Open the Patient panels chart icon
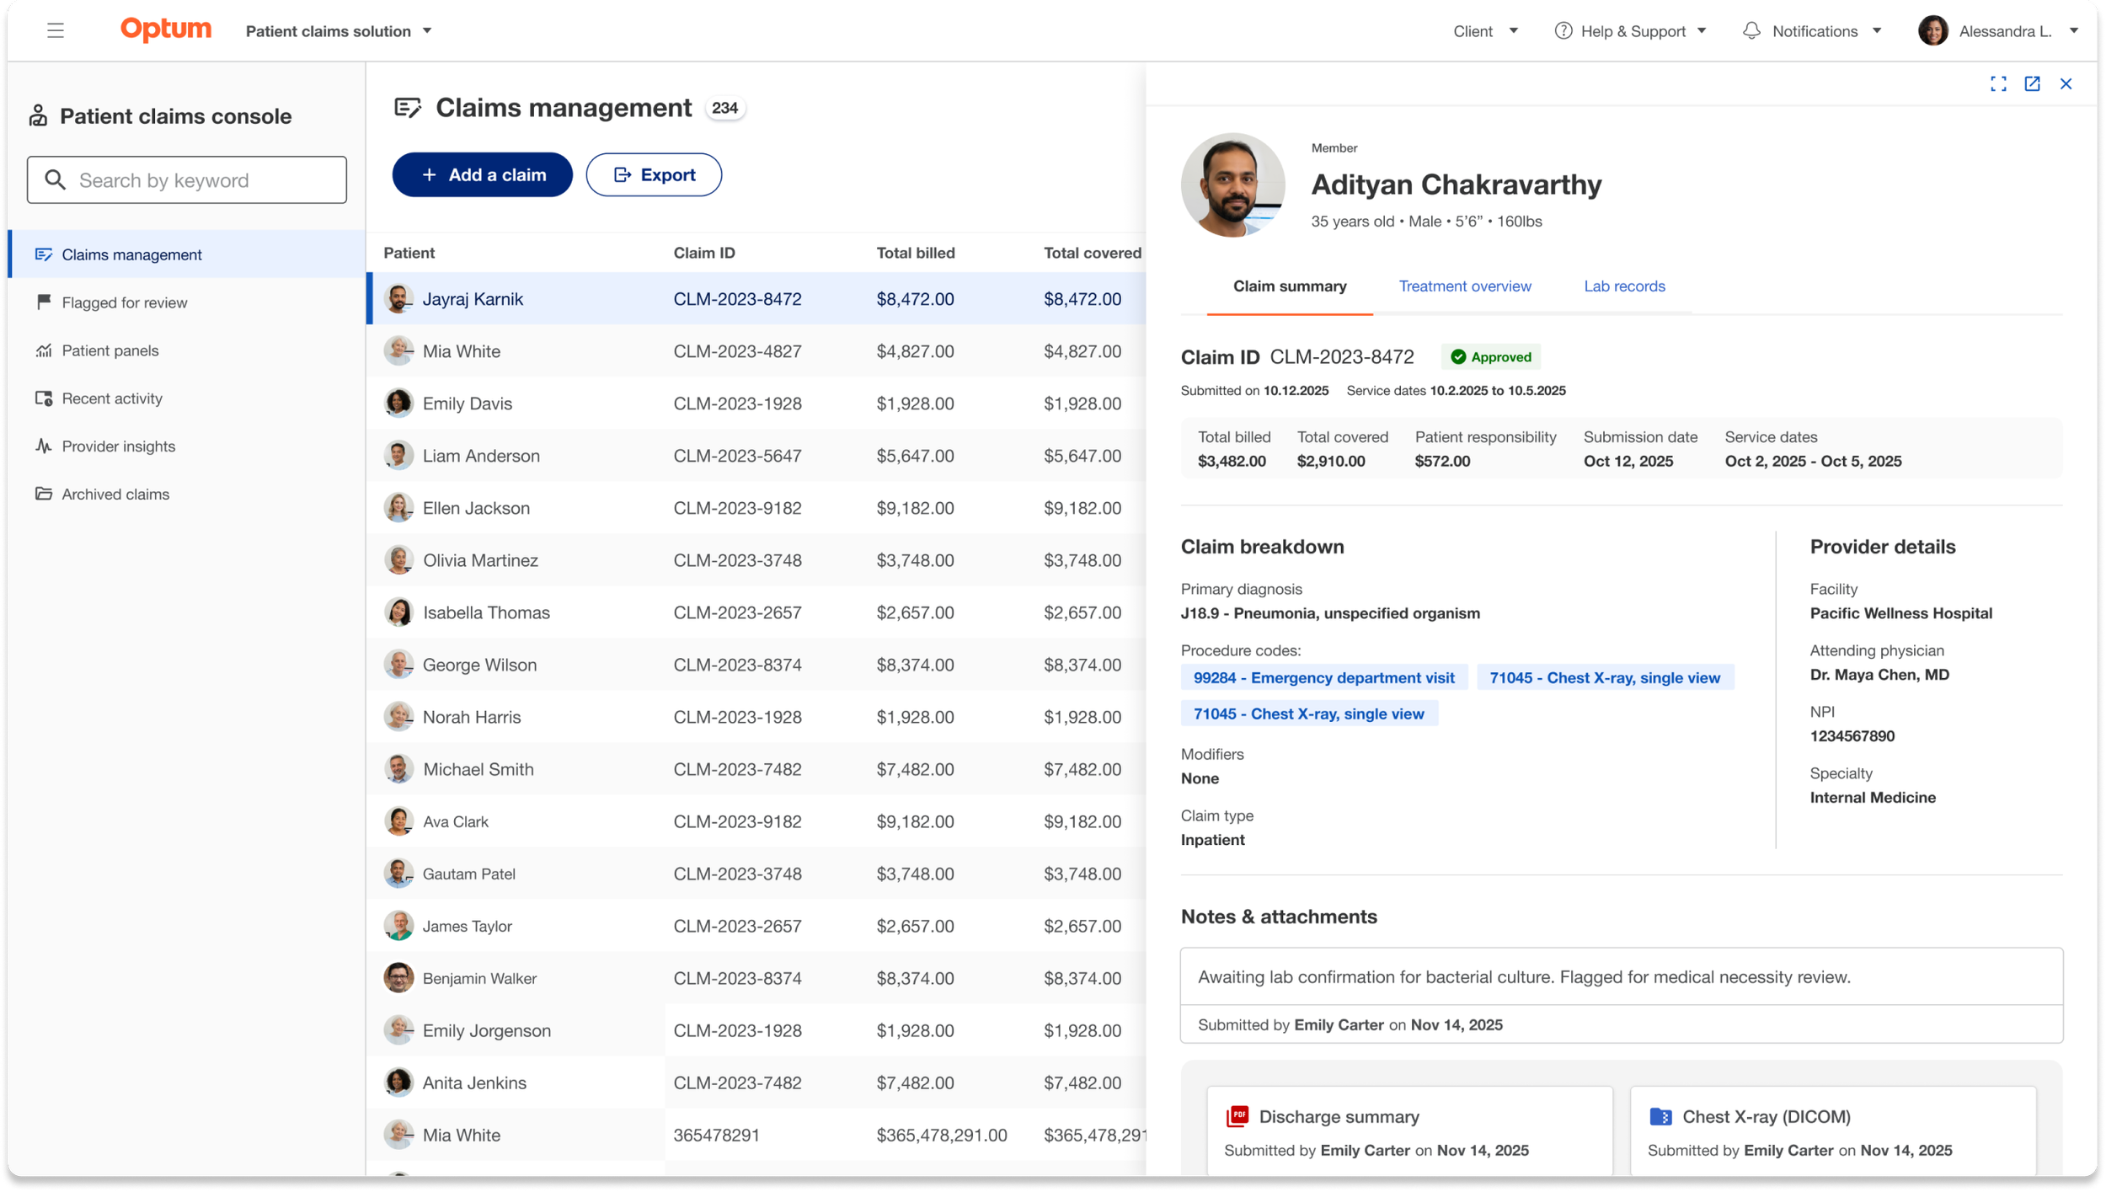This screenshot has height=1192, width=2106. [44, 350]
